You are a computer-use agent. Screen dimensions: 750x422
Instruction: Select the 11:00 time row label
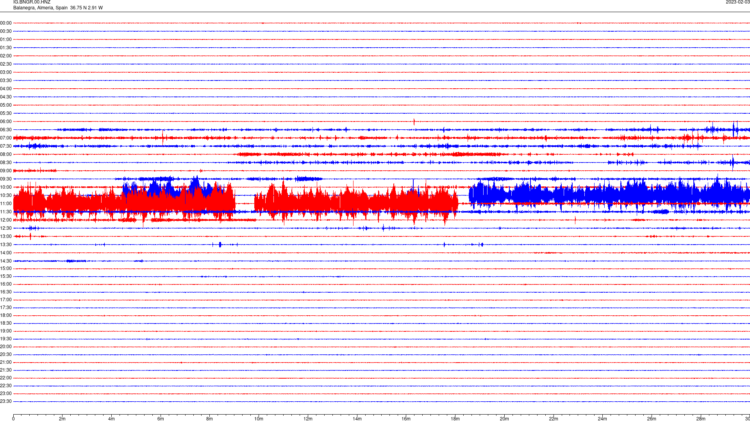(x=6, y=204)
